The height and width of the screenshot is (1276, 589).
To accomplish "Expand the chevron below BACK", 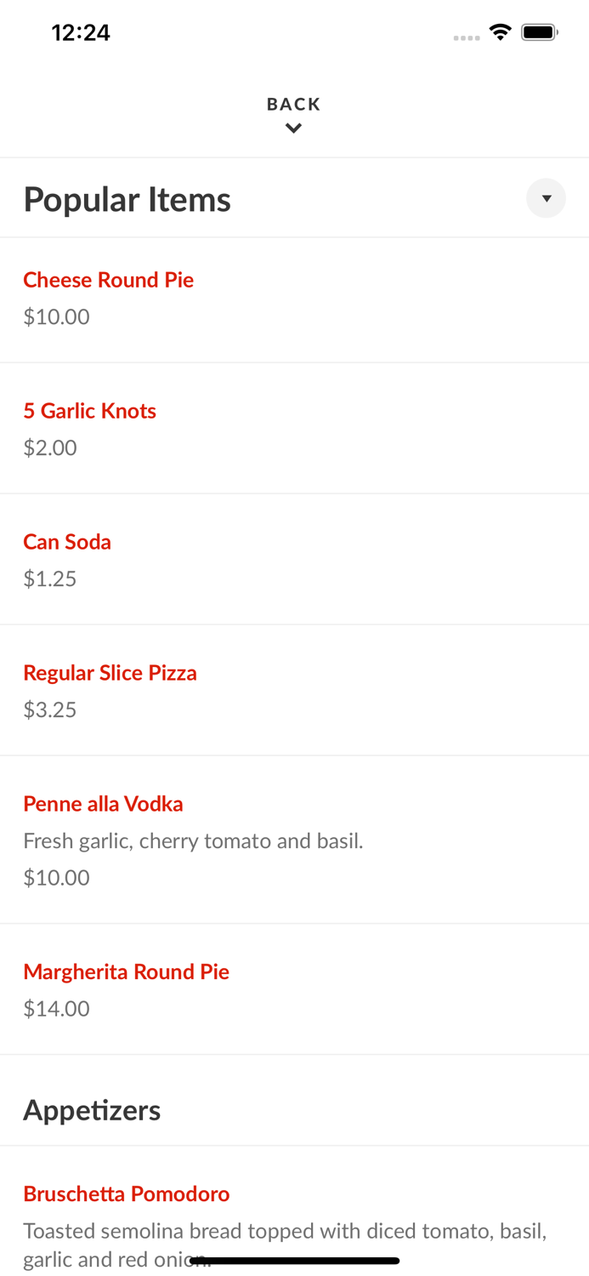I will [294, 128].
